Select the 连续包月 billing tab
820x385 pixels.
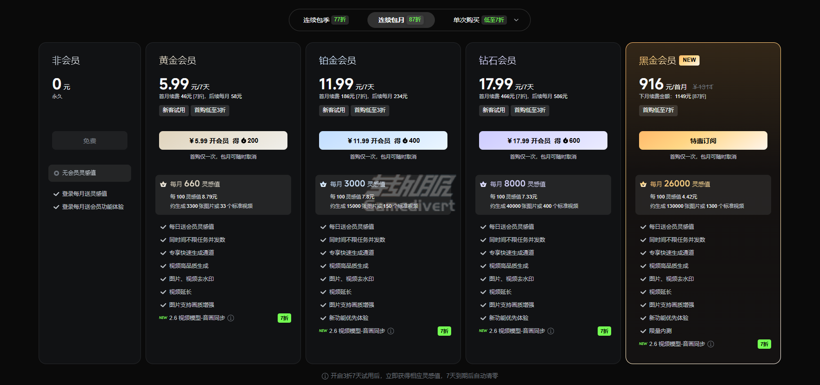400,20
